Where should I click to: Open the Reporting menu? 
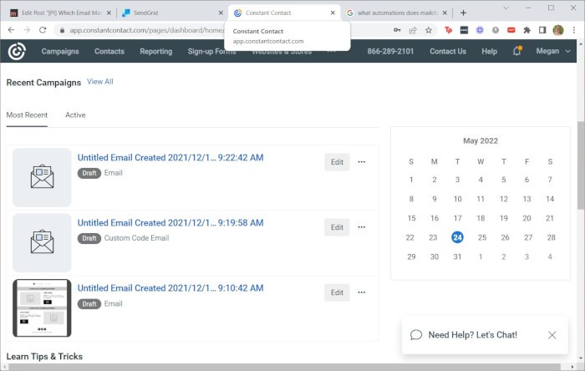coord(156,51)
